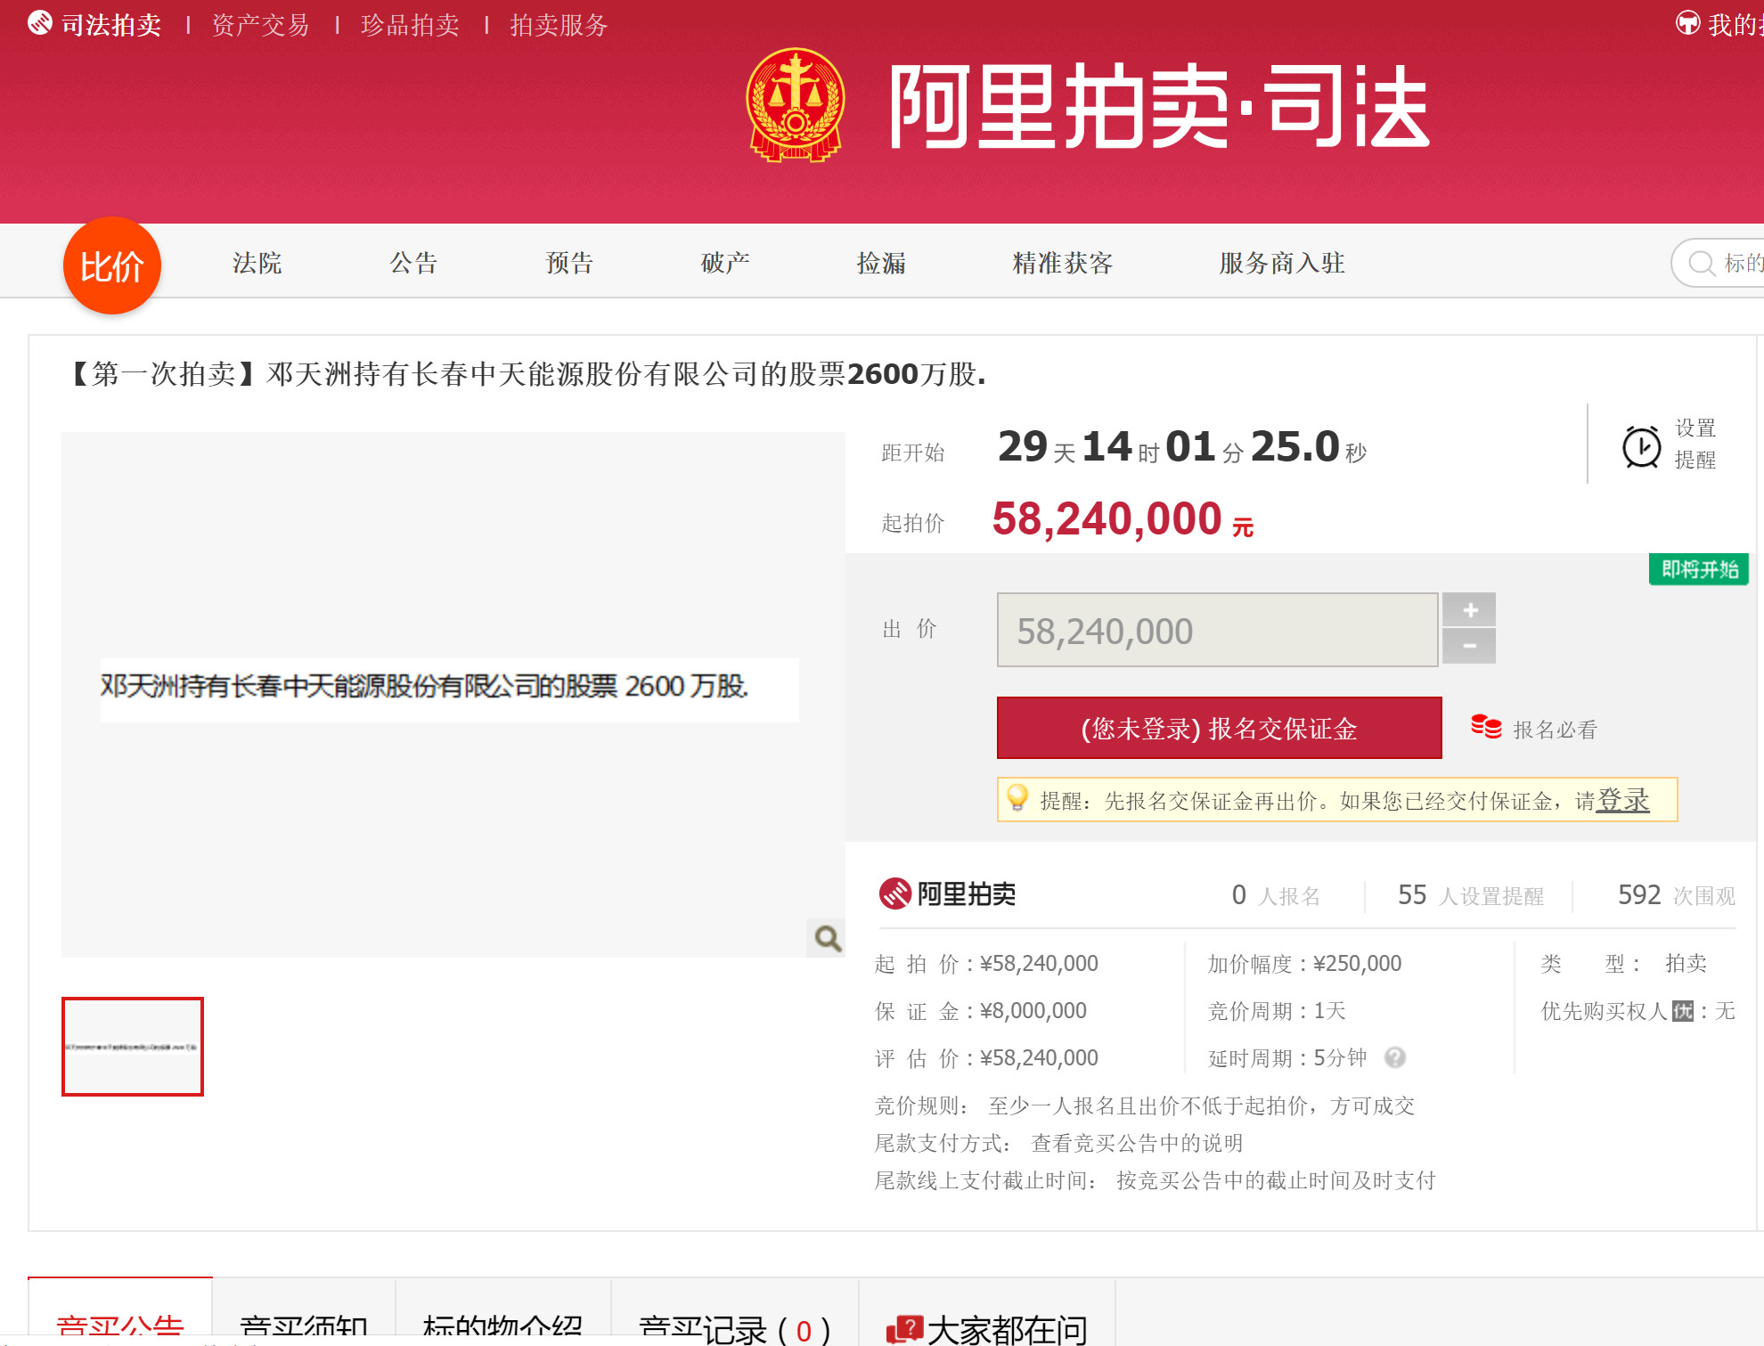Click the 58,240,000 元 starting price
Image resolution: width=1764 pixels, height=1346 pixels.
1123,519
